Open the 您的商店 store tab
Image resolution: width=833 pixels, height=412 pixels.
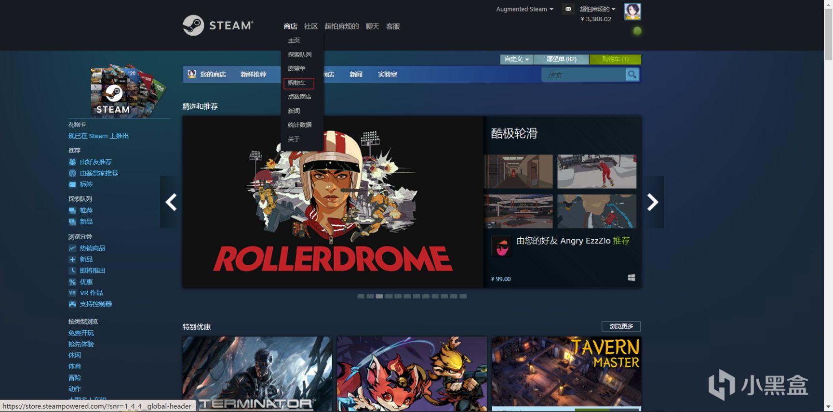pyautogui.click(x=213, y=75)
